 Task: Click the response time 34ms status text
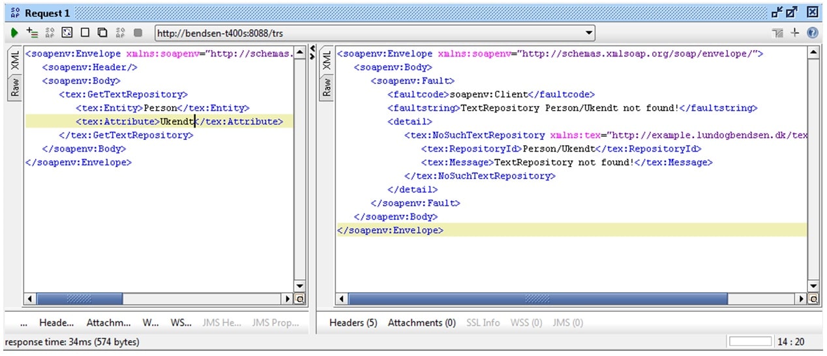coord(72,342)
